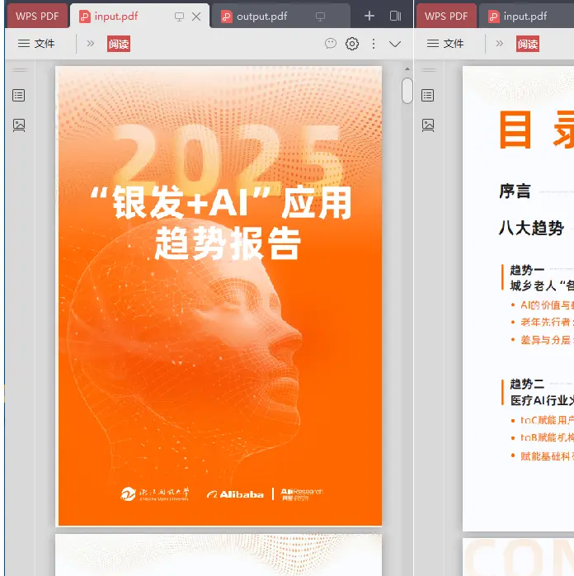574x576 pixels.
Task: Open the feedback chat bubble icon
Action: [x=331, y=44]
